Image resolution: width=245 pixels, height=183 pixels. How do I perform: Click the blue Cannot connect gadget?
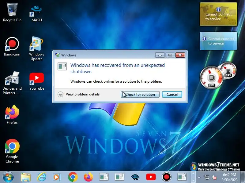coord(218,41)
